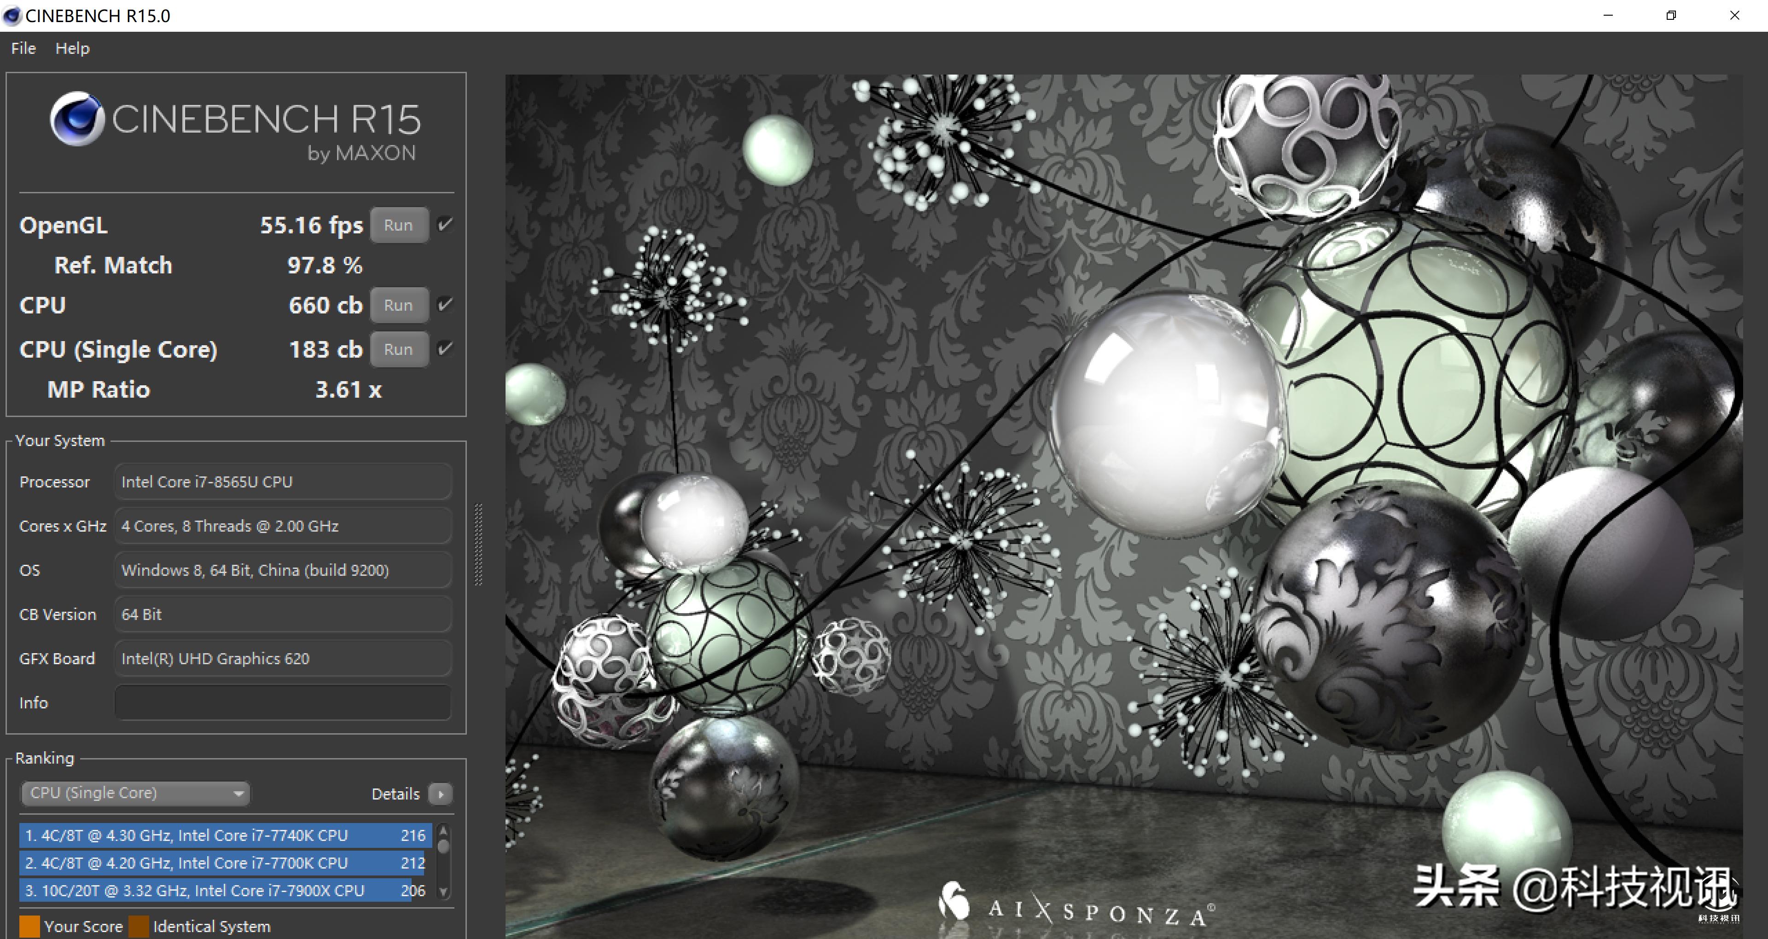Click the Cinebench R15 sphere logo
1768x939 pixels.
(x=76, y=119)
